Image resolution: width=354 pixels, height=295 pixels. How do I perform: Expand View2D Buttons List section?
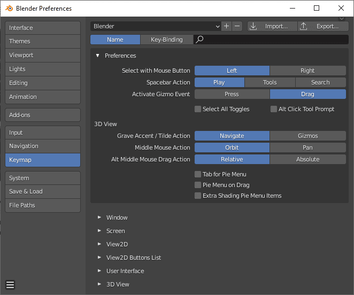point(99,257)
